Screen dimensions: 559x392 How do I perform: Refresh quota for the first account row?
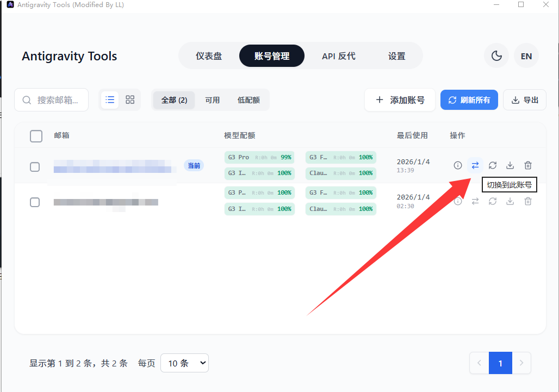coord(493,165)
